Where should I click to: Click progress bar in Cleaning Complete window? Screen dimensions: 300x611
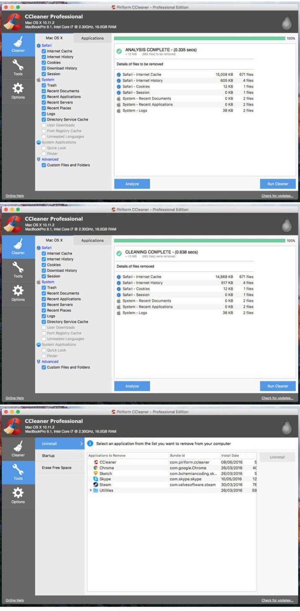pos(199,240)
